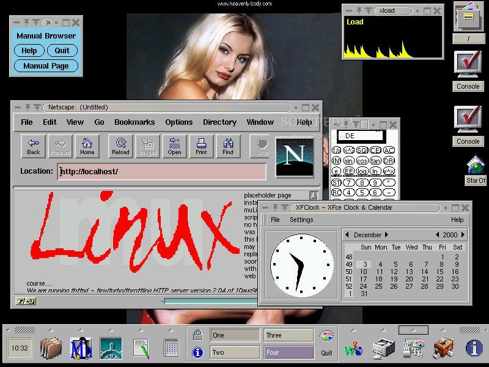Viewport: 489px width, 367px height.
Task: Open the color palette setup icon
Action: (326, 336)
